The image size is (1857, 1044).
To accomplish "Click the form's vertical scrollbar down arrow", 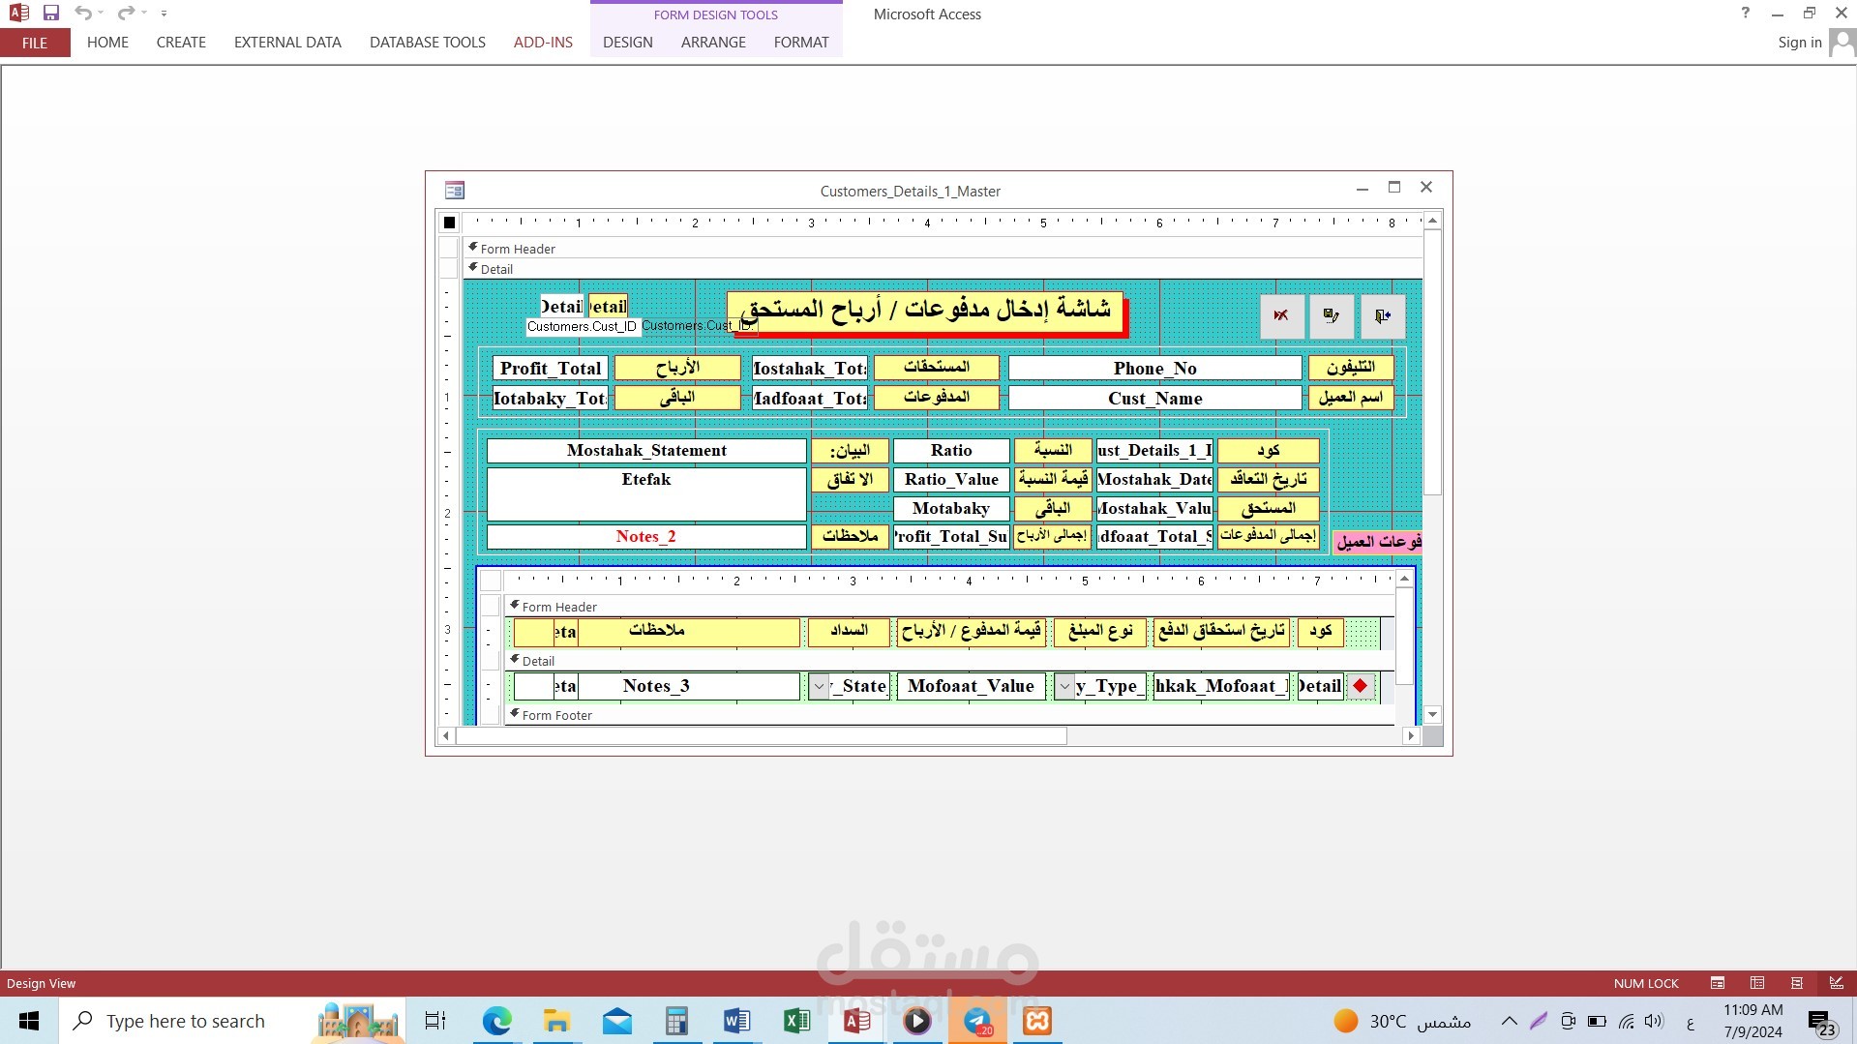I will (1433, 714).
